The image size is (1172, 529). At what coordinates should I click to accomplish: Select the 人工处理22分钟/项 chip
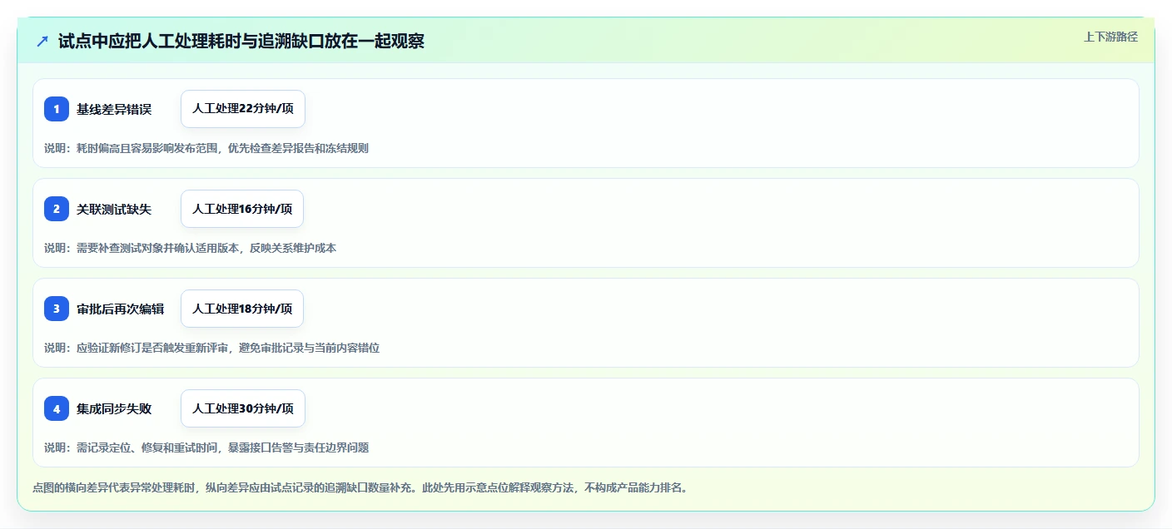pos(243,109)
